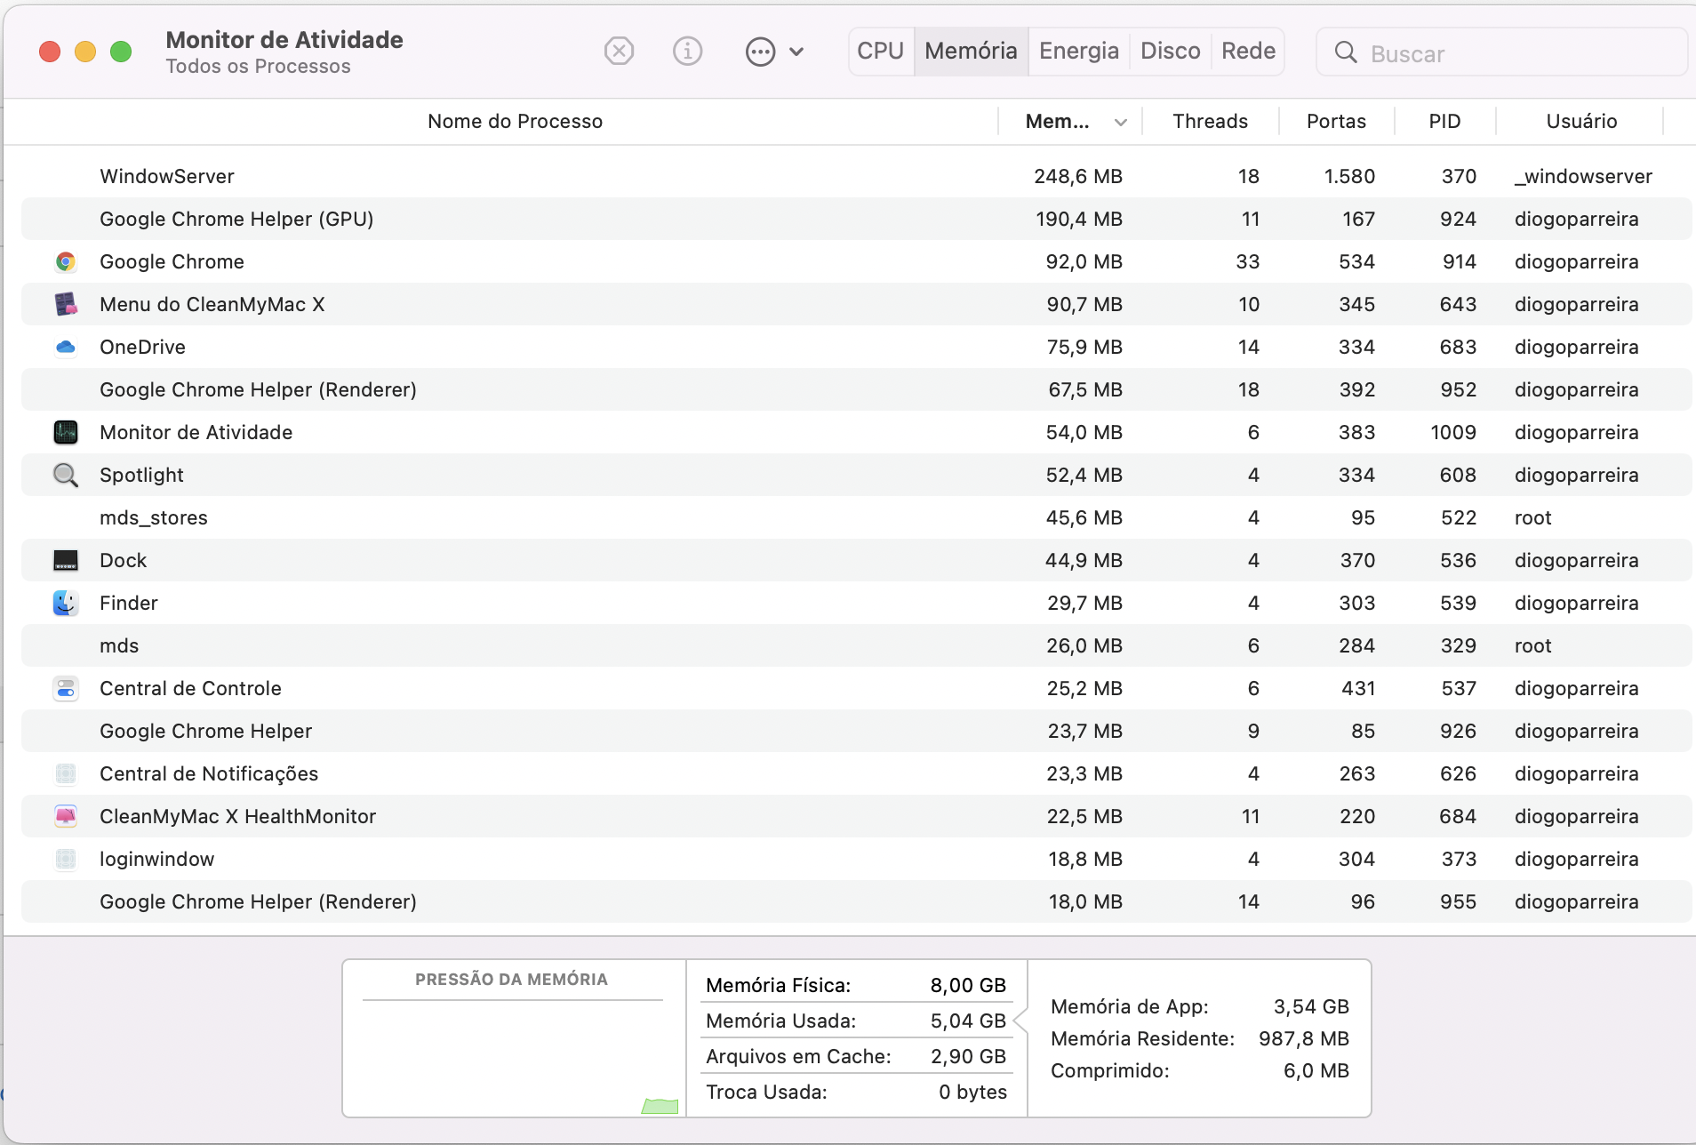Click the OneDrive cloud icon
The image size is (1696, 1145).
(65, 347)
